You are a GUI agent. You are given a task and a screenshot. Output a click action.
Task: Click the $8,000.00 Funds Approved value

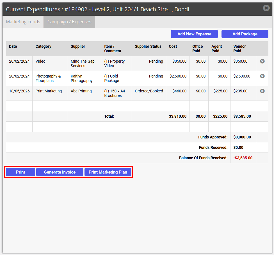[x=242, y=137]
